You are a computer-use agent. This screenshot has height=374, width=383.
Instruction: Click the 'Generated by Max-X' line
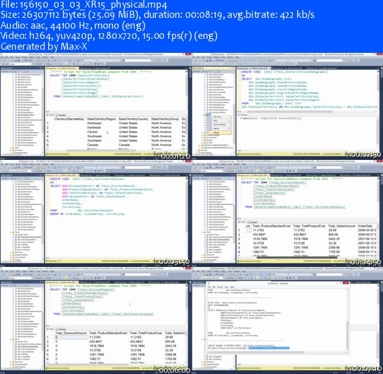(44, 47)
